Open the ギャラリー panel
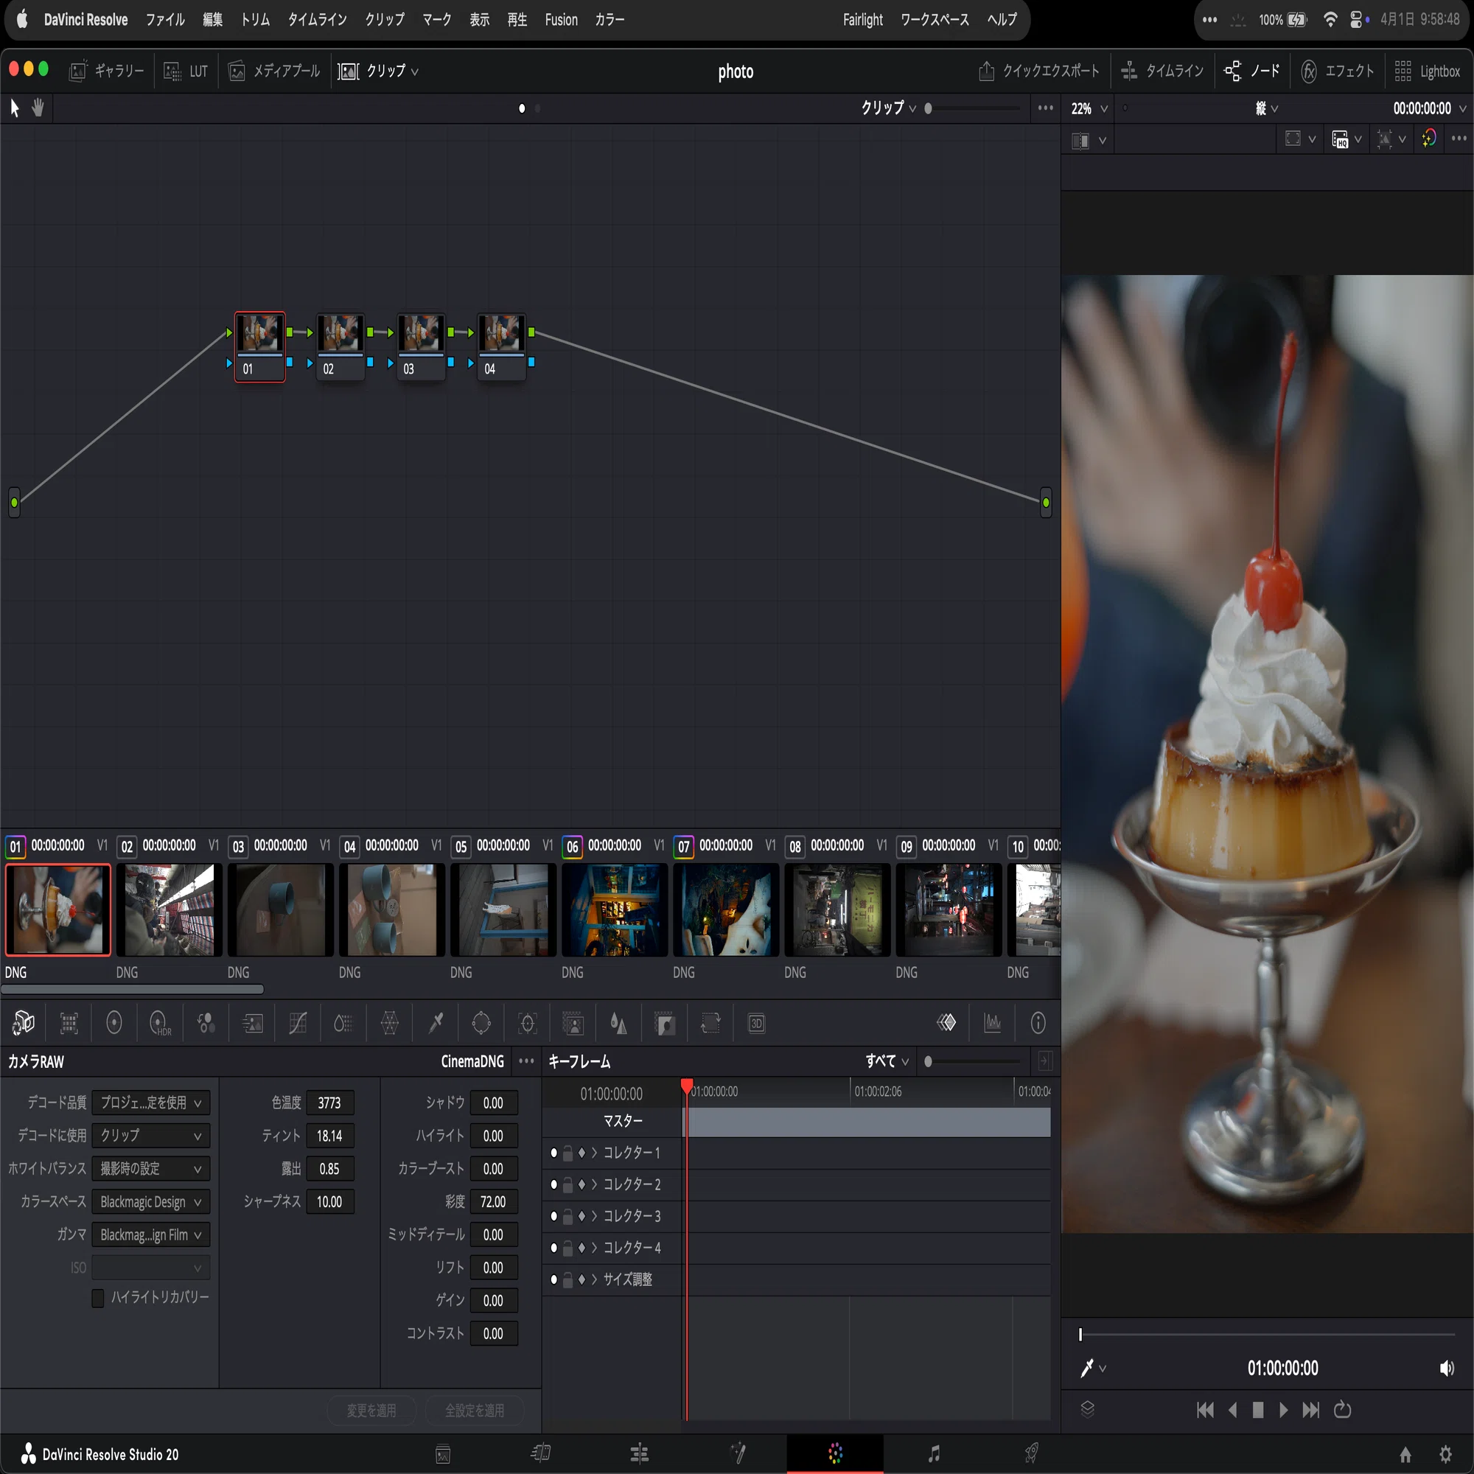The width and height of the screenshot is (1474, 1474). coord(107,71)
